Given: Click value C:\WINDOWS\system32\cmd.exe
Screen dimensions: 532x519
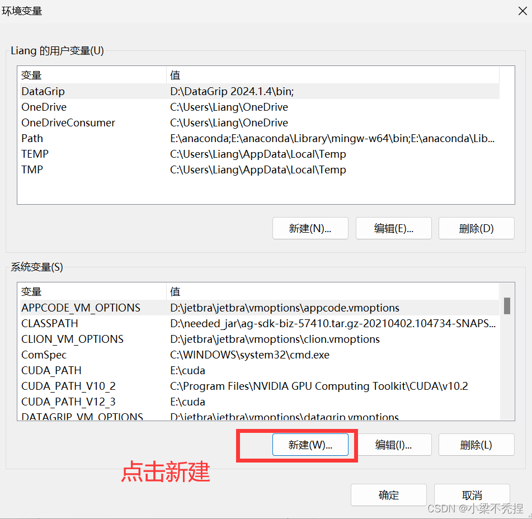Looking at the screenshot, I should pos(249,355).
